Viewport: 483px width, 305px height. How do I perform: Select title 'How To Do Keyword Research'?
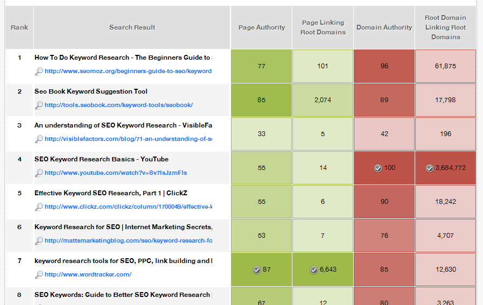[123, 58]
